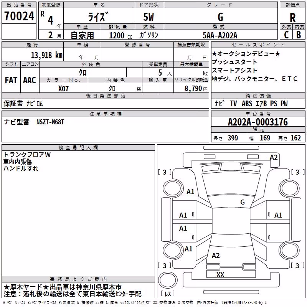Select A2 mark on rear hatch
The image size is (307, 307).
pyautogui.click(x=216, y=255)
